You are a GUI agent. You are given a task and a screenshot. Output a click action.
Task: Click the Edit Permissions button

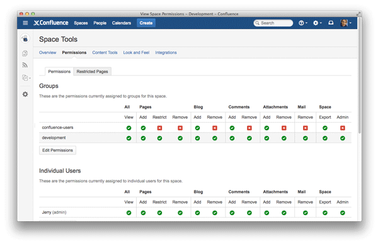point(57,150)
